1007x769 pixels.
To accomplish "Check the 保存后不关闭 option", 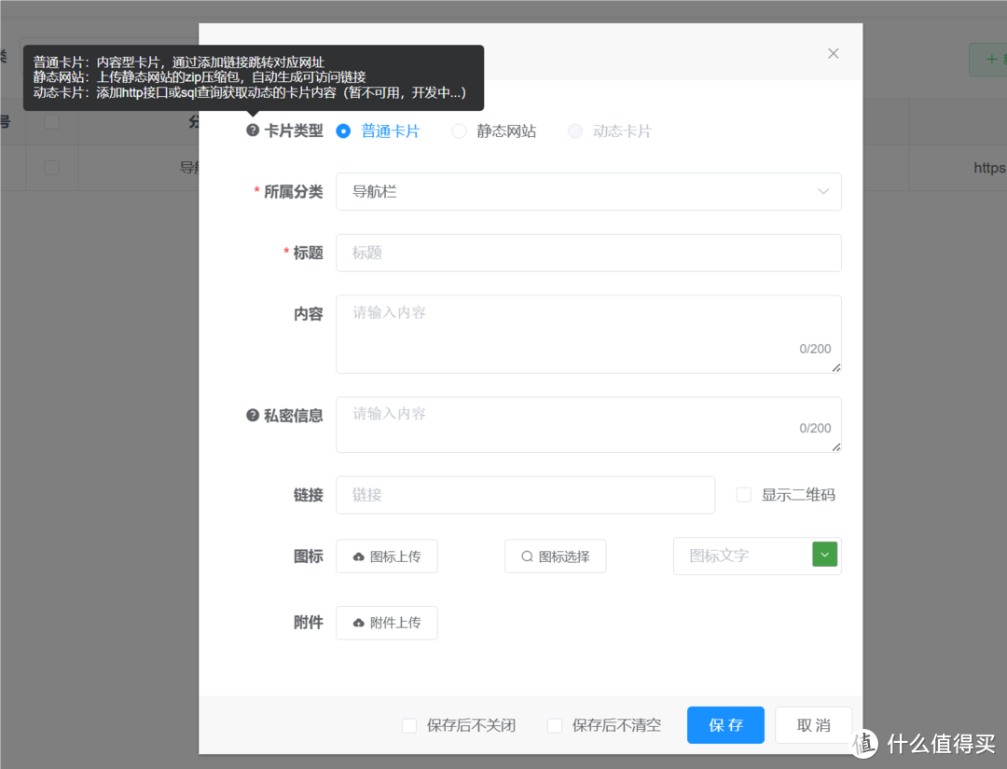I will 408,725.
